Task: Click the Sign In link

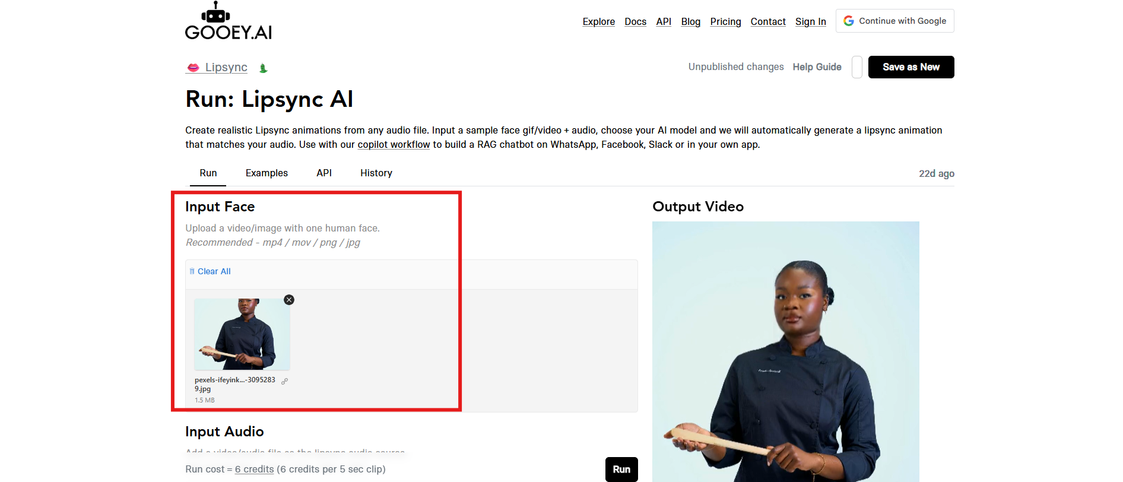Action: (811, 21)
